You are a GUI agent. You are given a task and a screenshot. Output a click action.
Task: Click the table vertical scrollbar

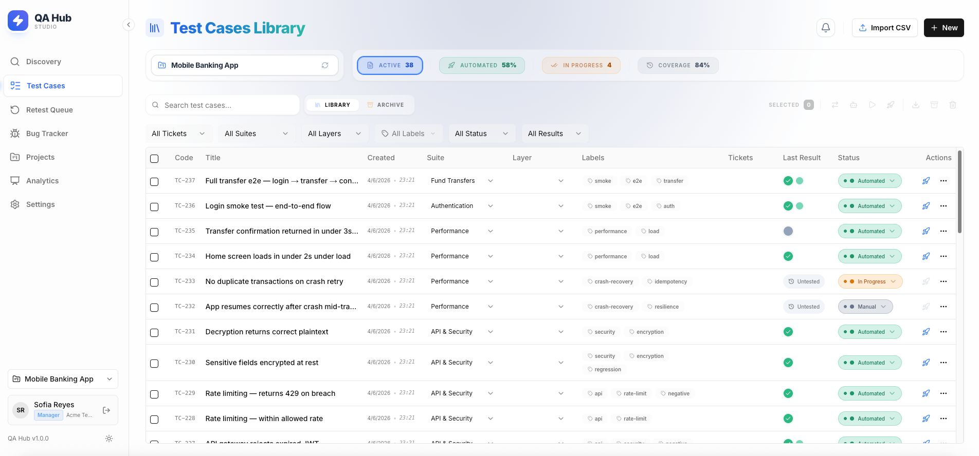pyautogui.click(x=959, y=191)
